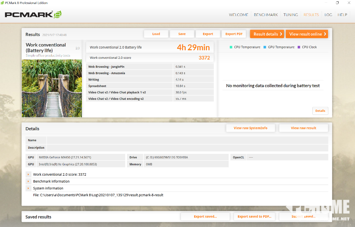Expand the Benchmark information section

click(28, 181)
